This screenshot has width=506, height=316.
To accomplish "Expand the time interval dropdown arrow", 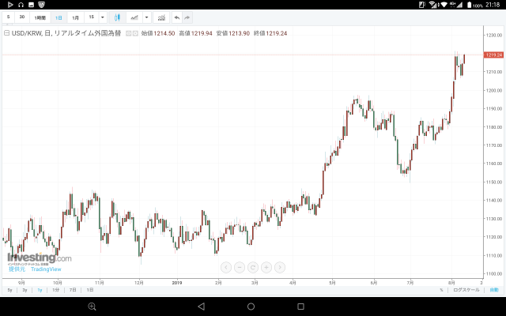I will click(x=103, y=17).
